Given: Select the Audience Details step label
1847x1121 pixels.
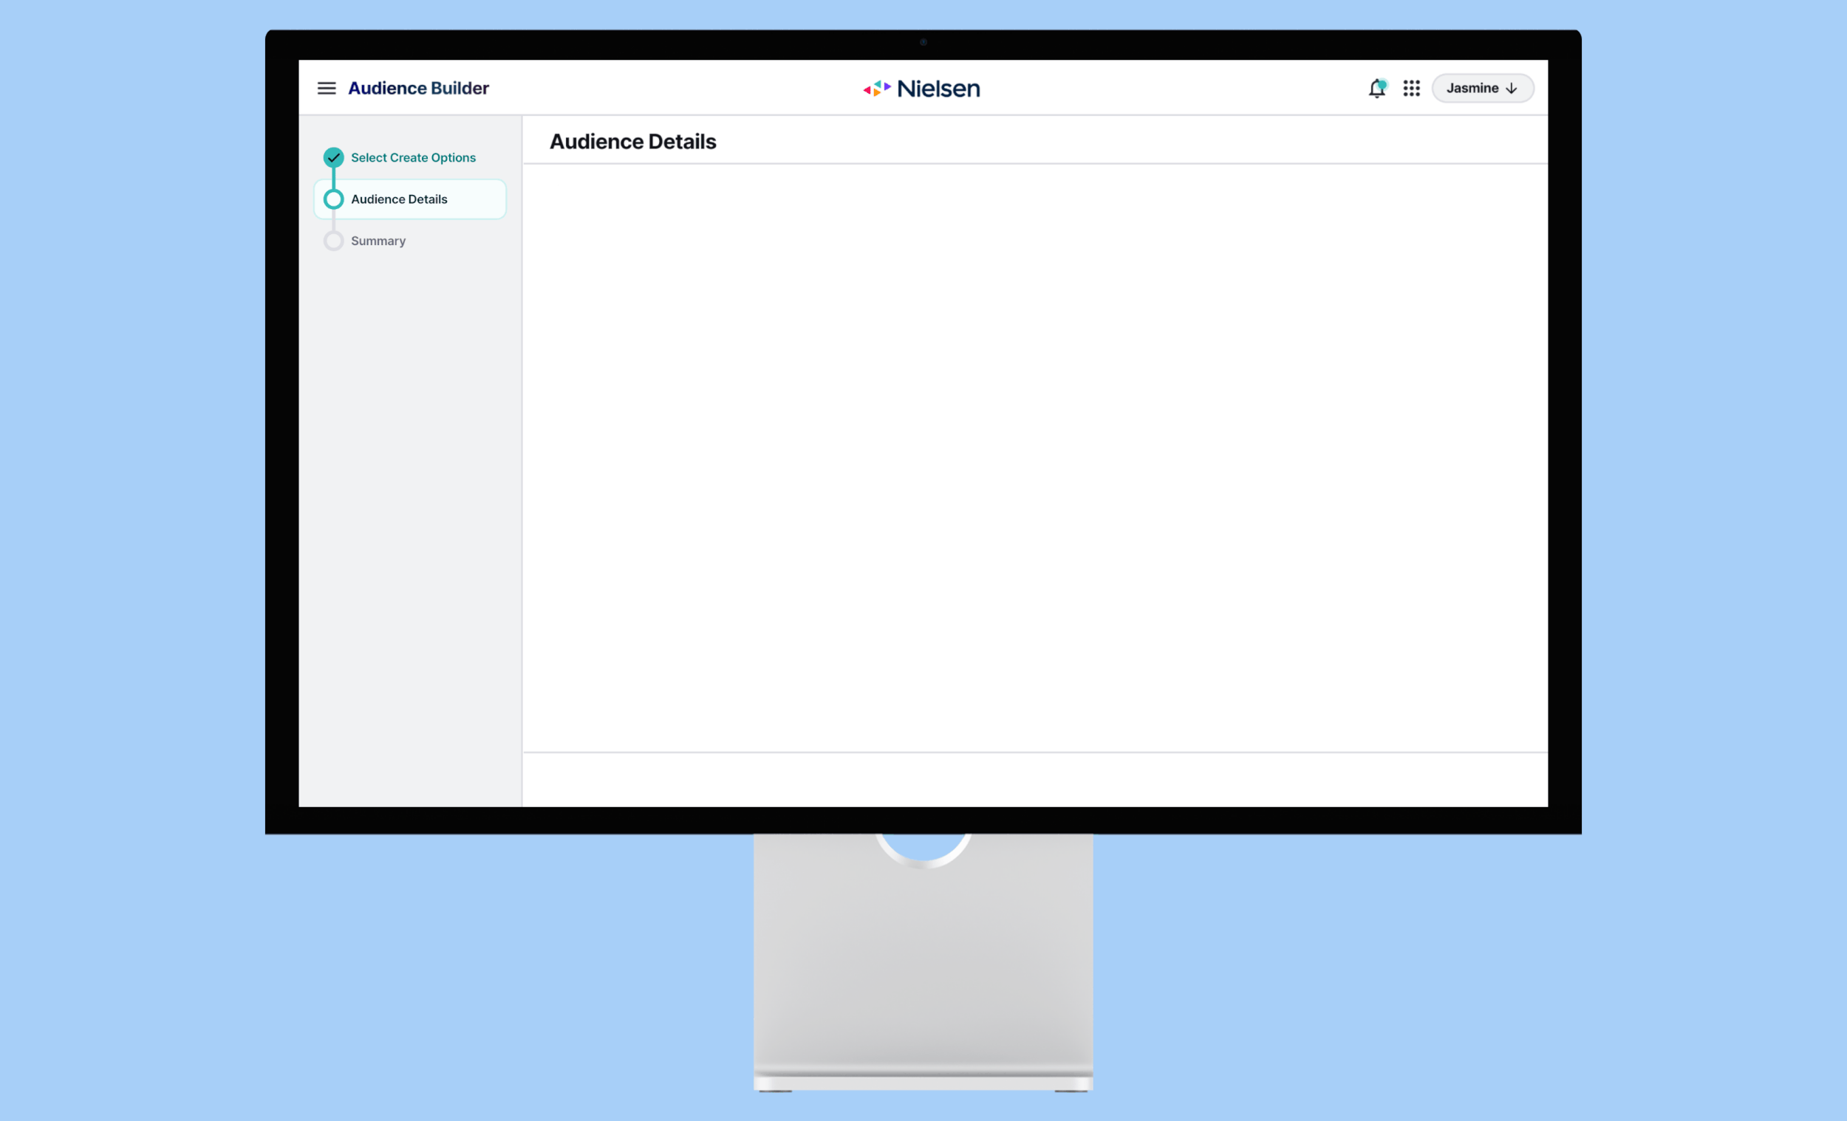Looking at the screenshot, I should [x=399, y=199].
